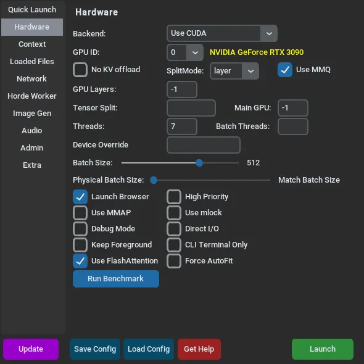
Task: Click the Batch Size slider handle
Action: tap(199, 163)
